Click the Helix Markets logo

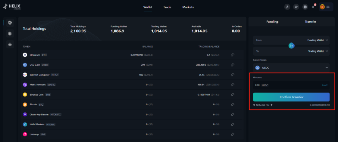(x=12, y=7)
